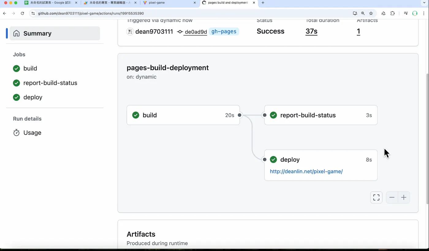Viewport: 429px width, 251px height.
Task: Switch to the Google Sheets browser tab
Action: [51, 3]
